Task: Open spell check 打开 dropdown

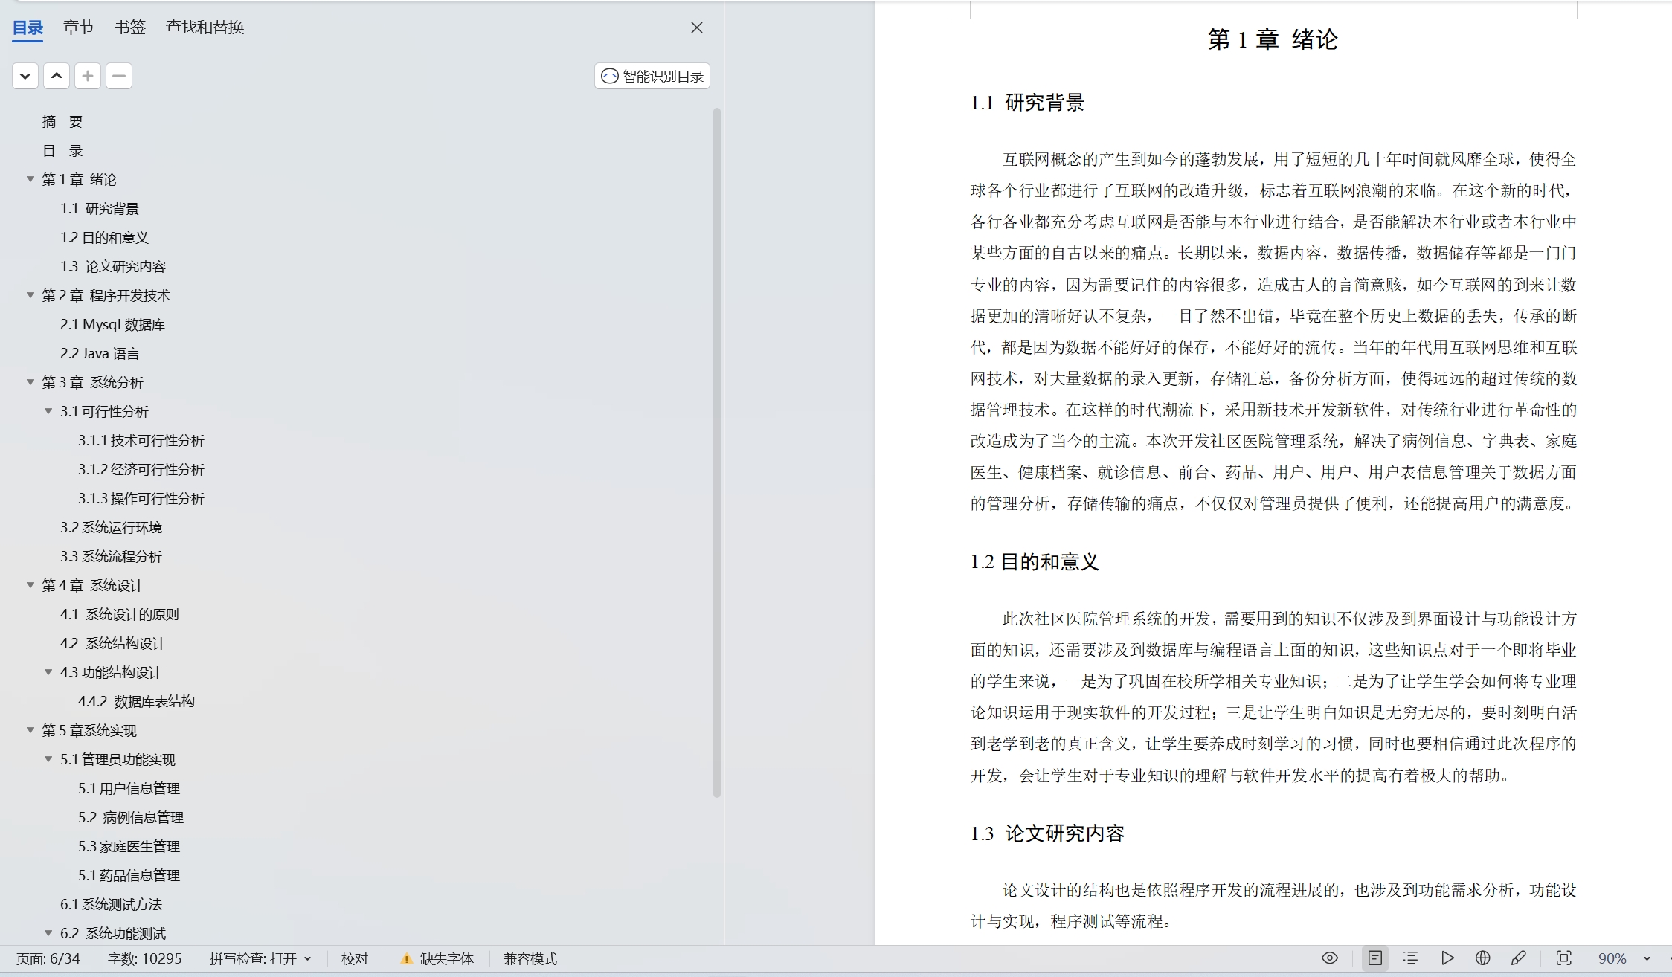Action: coord(307,959)
